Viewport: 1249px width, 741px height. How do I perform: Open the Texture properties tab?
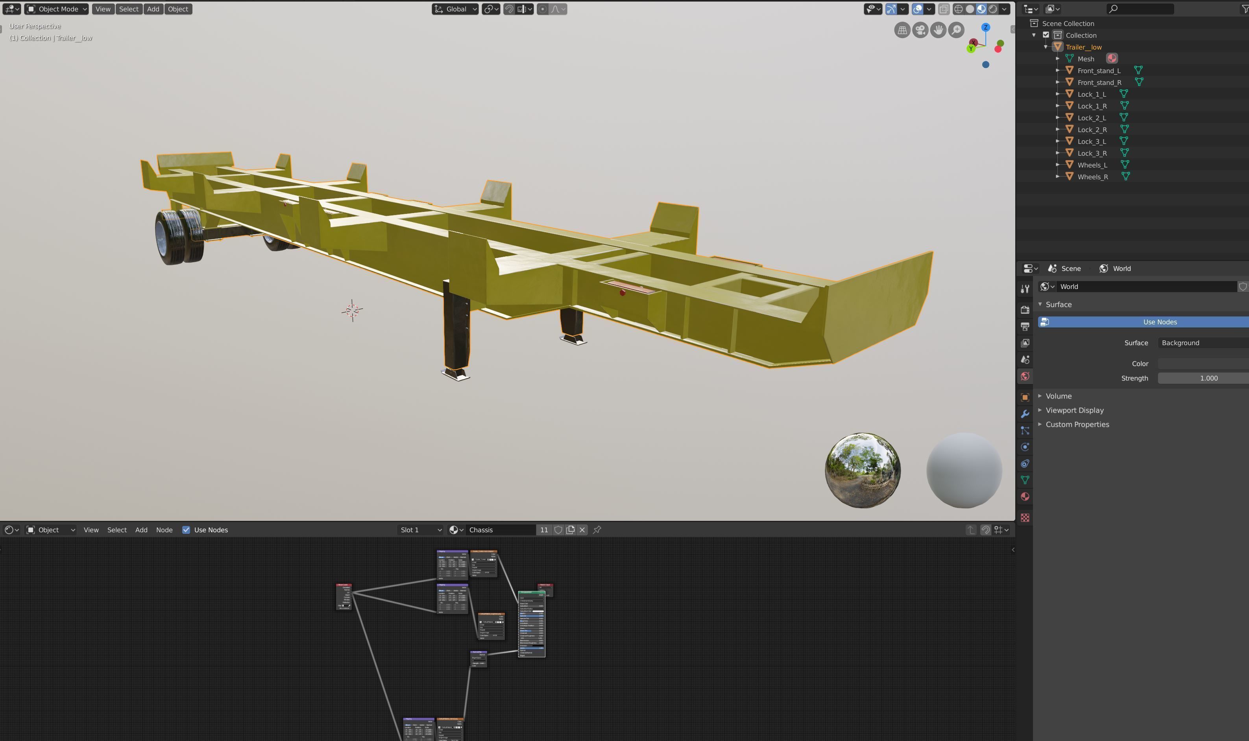tap(1025, 517)
